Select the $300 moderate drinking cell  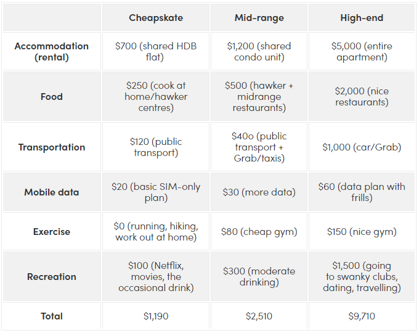pyautogui.click(x=259, y=277)
